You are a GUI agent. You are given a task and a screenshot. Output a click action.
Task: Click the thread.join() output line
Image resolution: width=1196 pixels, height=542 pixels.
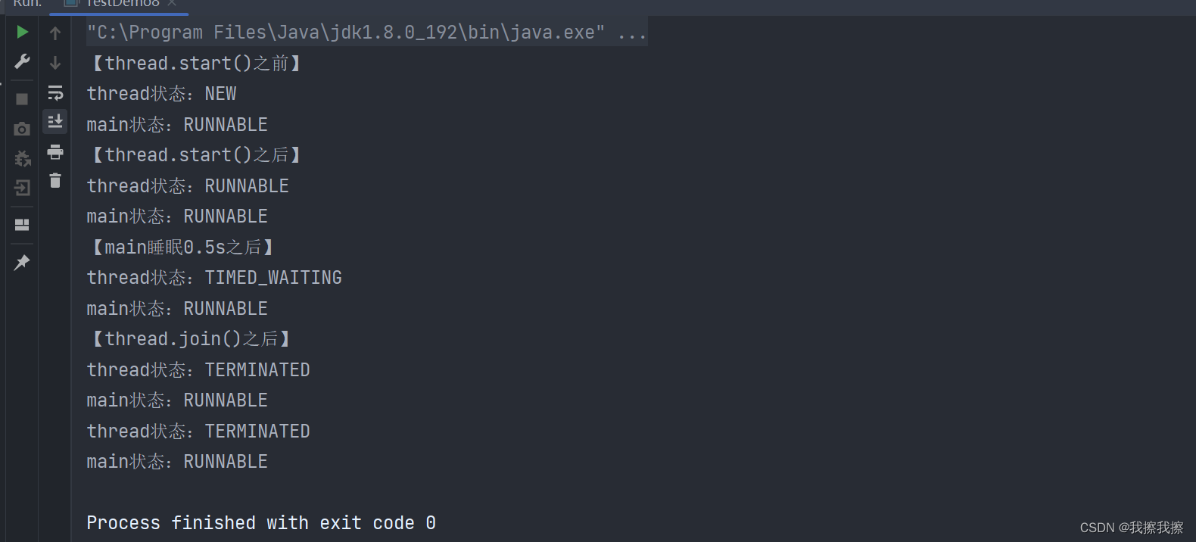point(192,339)
